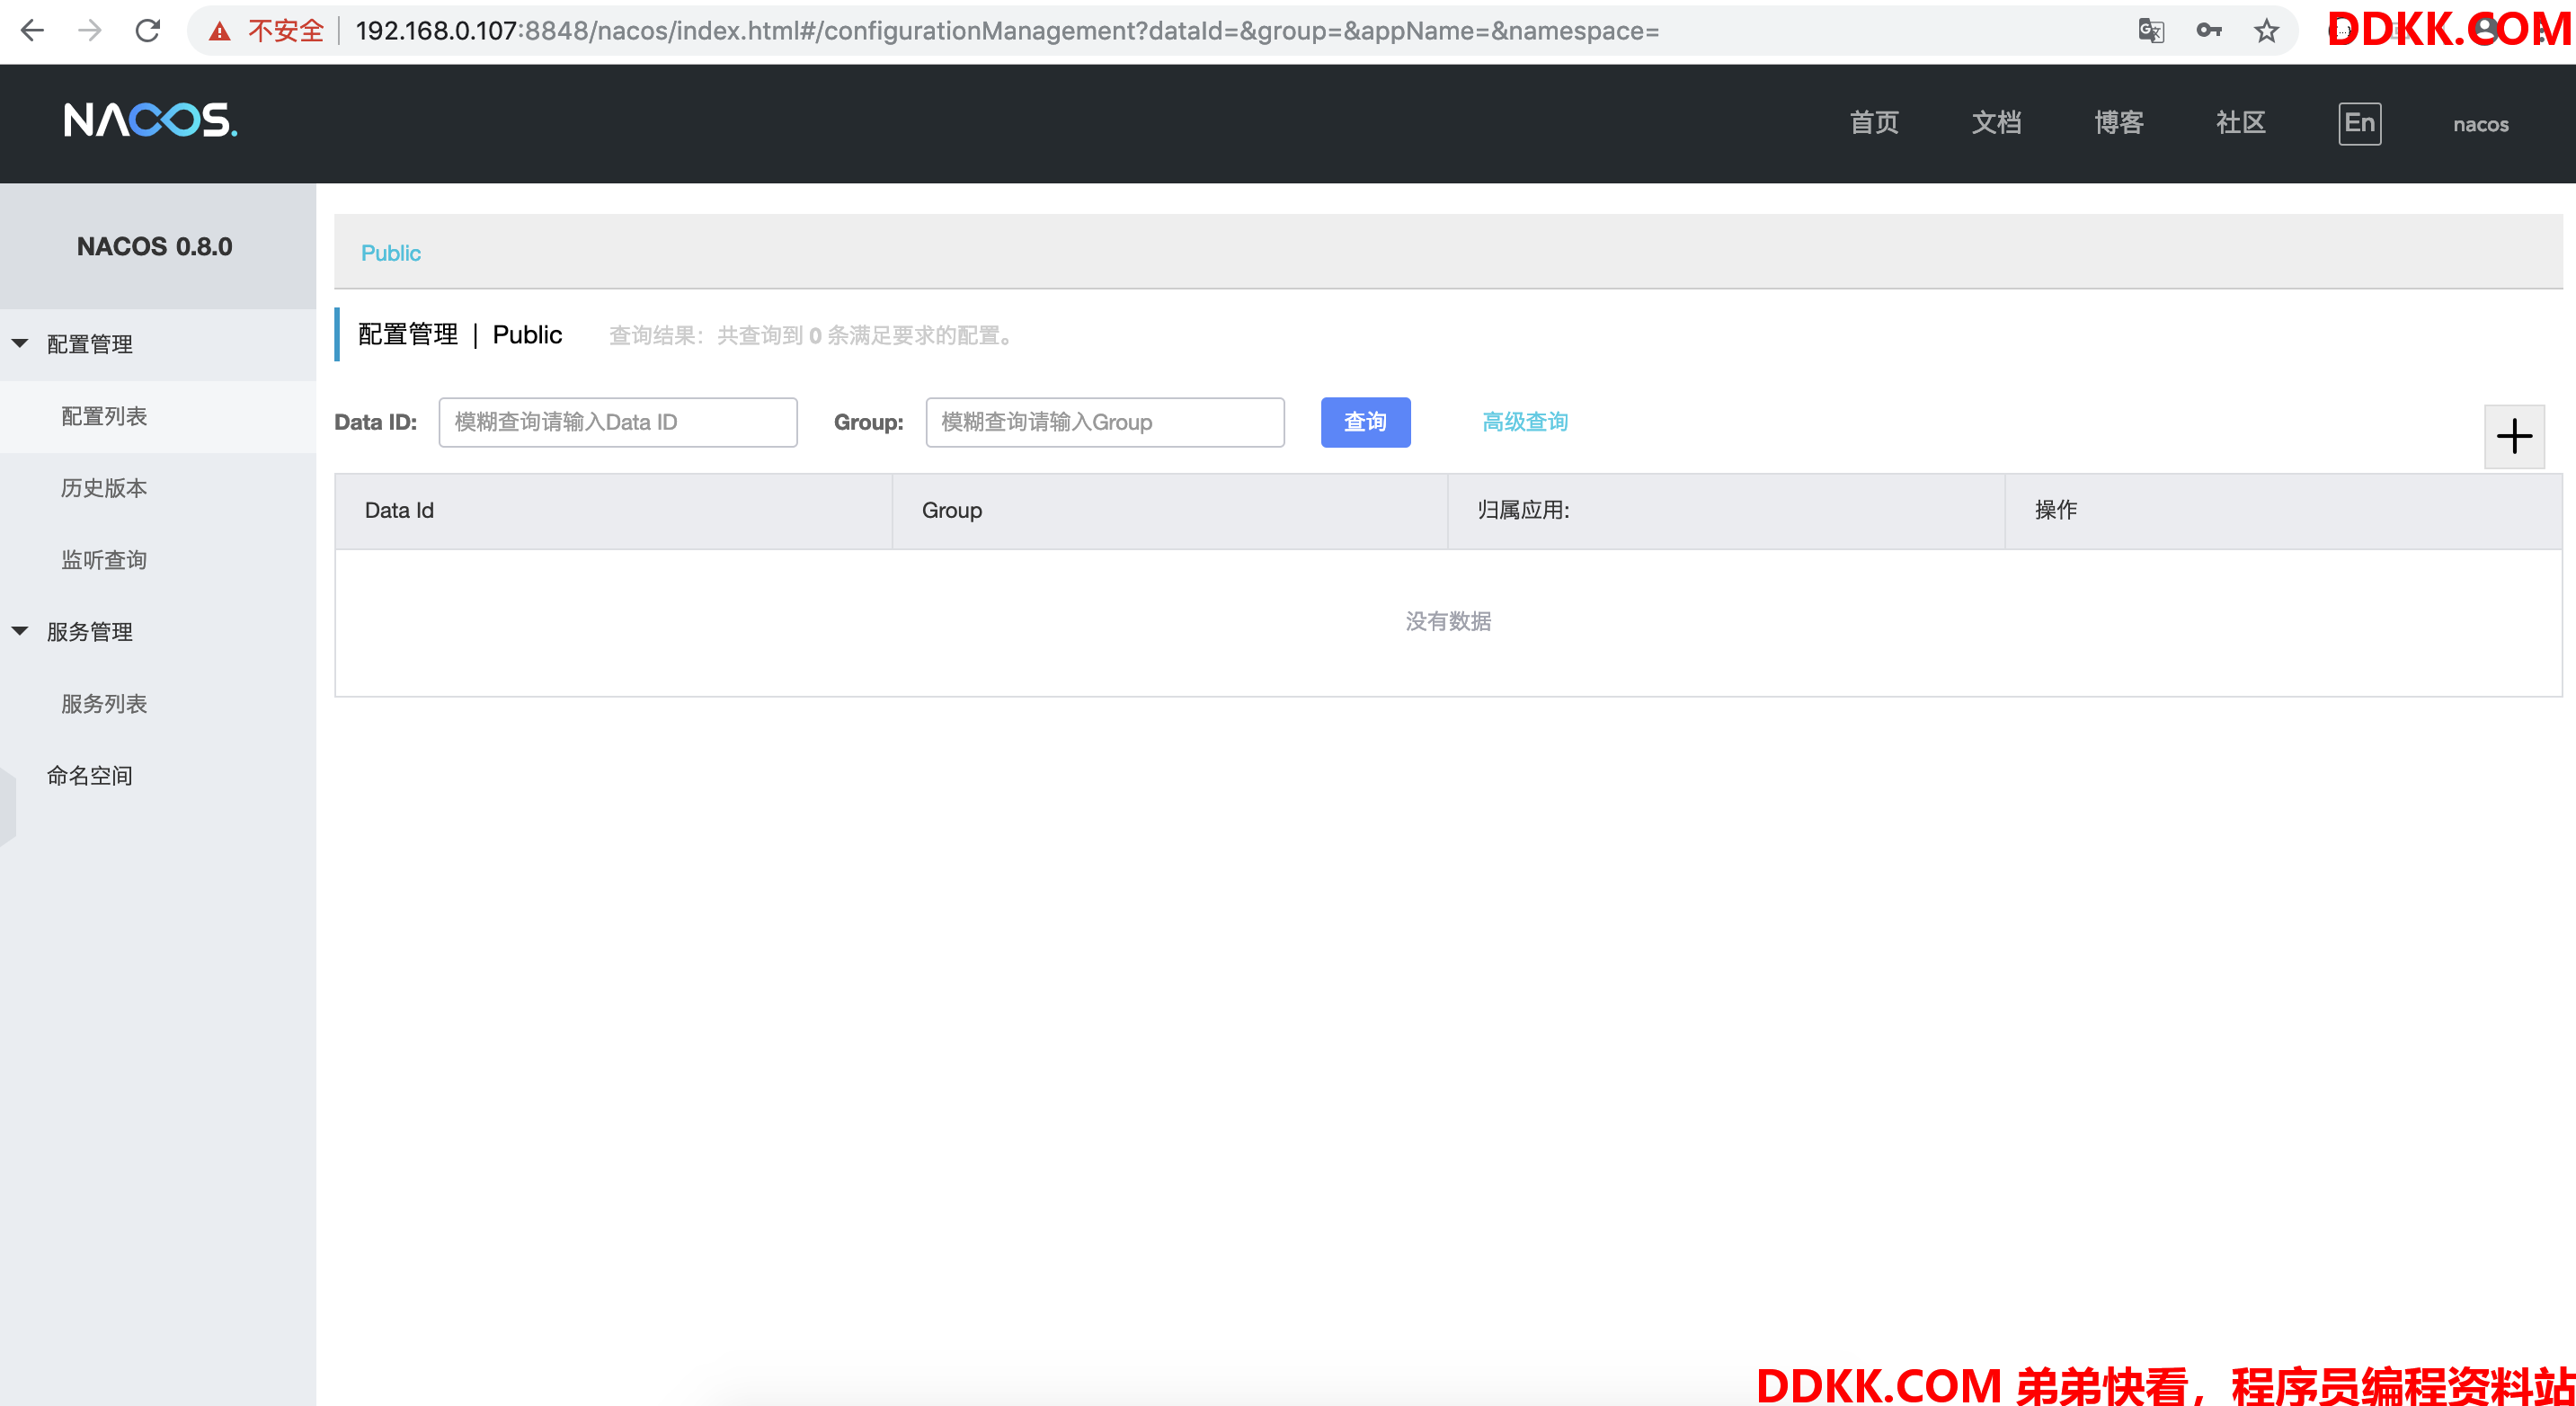Click the NACOS 0.8.0 version label
Screen dimensions: 2576x1406
(x=155, y=247)
